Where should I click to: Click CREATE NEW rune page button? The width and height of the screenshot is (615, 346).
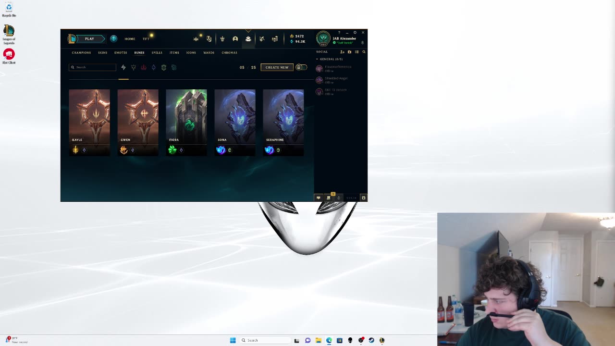(x=277, y=67)
